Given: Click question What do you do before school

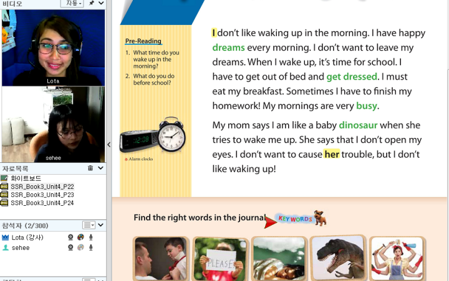Looking at the screenshot, I should point(154,80).
